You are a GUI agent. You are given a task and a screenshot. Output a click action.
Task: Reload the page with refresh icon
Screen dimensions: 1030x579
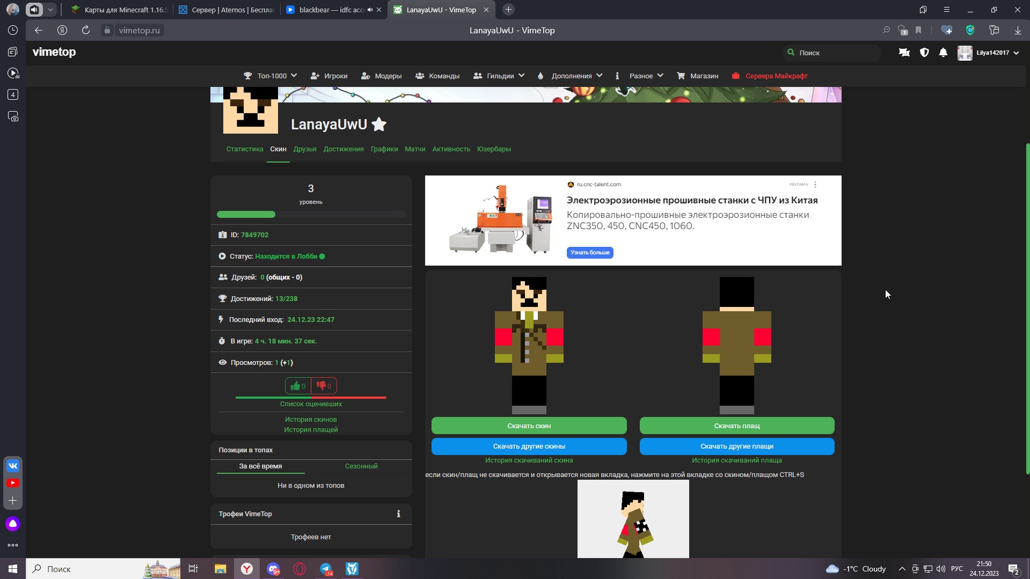(86, 31)
